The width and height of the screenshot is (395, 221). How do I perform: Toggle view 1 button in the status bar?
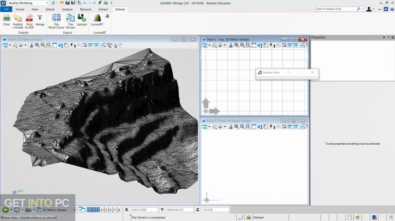(89, 210)
